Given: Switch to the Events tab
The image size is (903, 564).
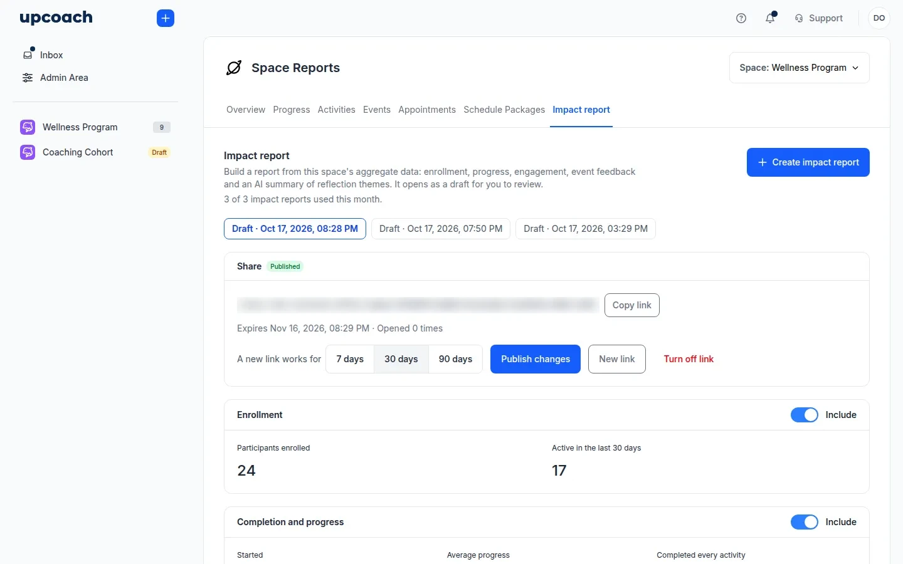Looking at the screenshot, I should point(377,110).
